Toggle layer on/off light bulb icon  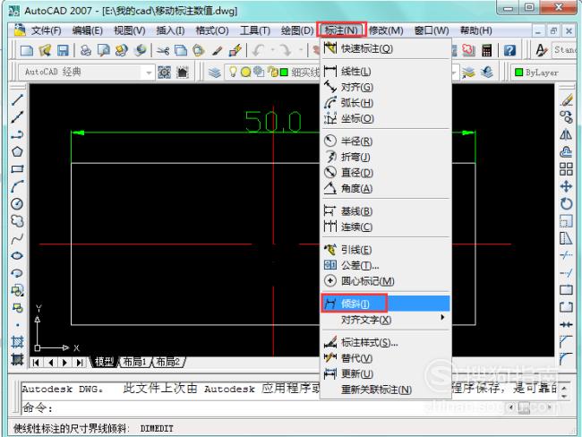click(x=233, y=72)
